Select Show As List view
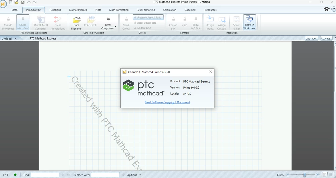336x178 pixels. (236, 23)
